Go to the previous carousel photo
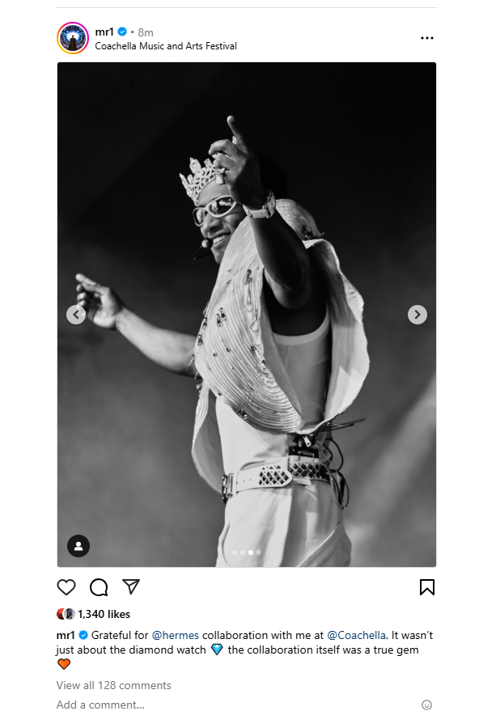 click(x=76, y=314)
